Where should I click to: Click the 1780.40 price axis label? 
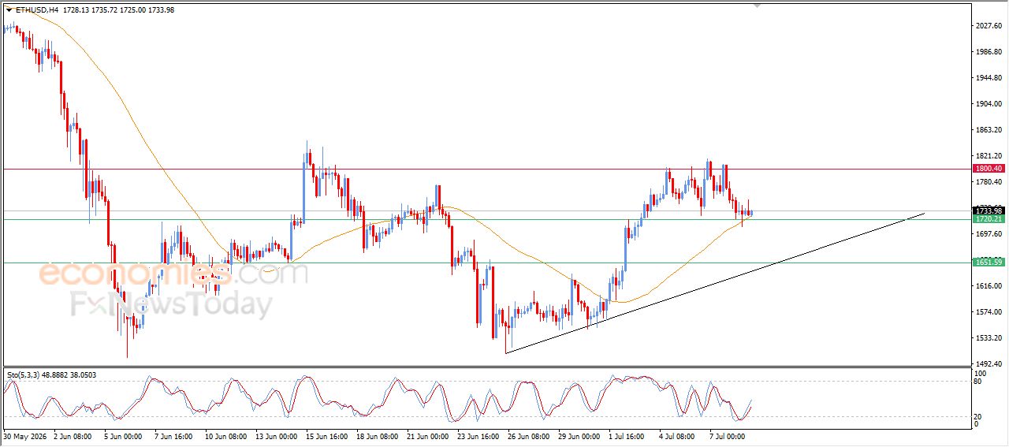tap(990, 182)
